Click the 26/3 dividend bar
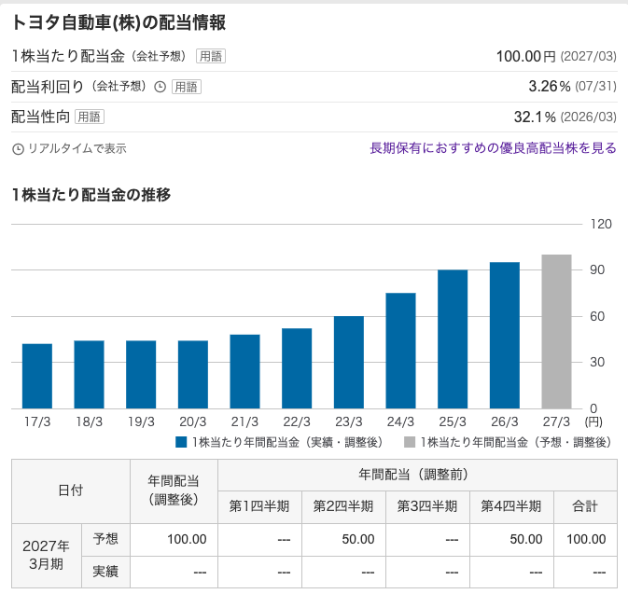 coord(505,336)
